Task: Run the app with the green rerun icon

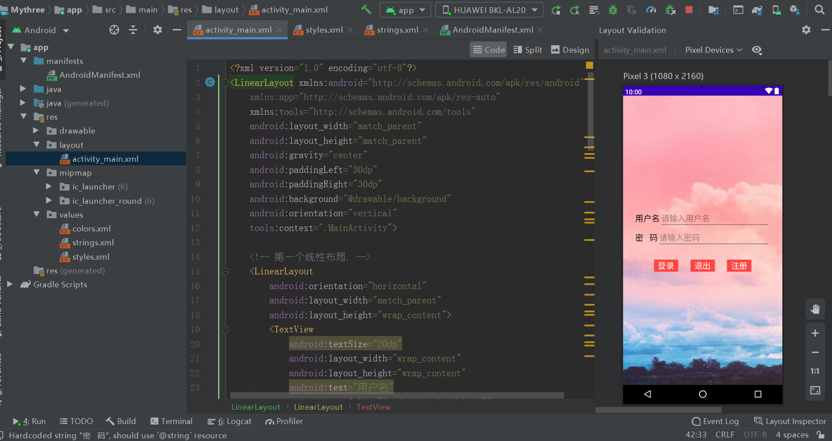Action: pyautogui.click(x=556, y=10)
